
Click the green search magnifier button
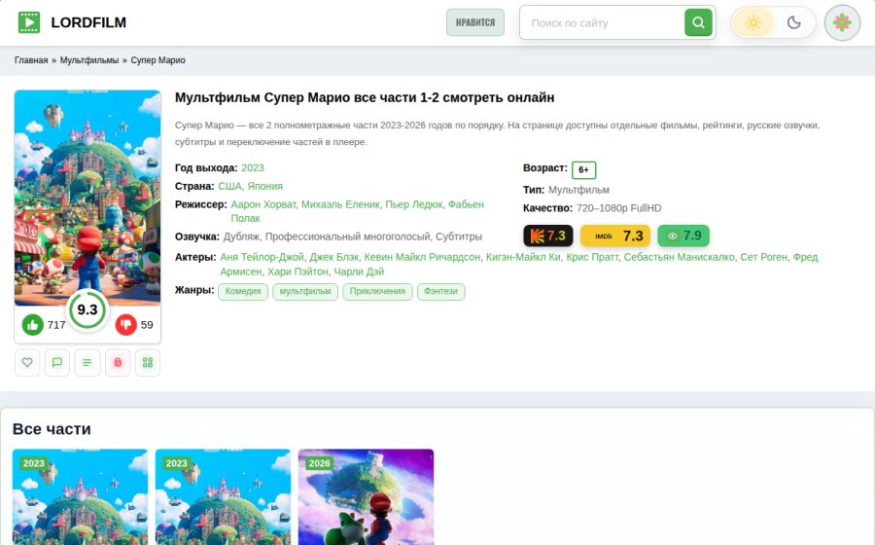[698, 22]
